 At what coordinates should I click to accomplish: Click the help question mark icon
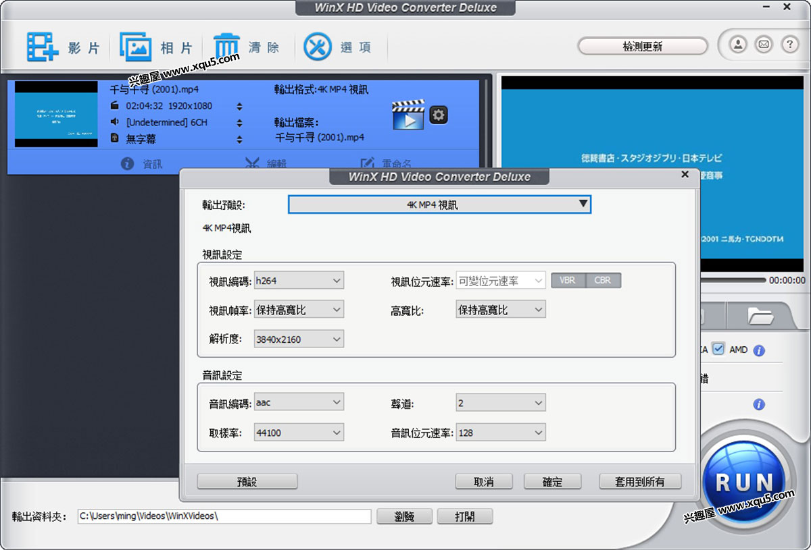coord(789,45)
